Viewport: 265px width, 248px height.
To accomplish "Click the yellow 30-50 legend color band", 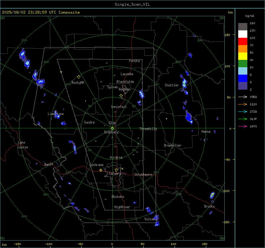I will [x=243, y=56].
